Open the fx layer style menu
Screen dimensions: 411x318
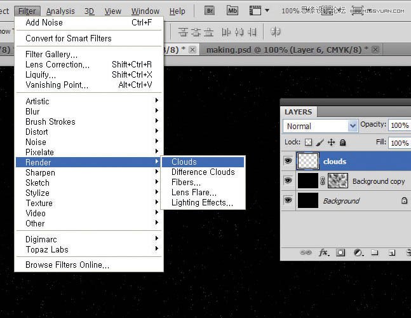click(x=323, y=252)
